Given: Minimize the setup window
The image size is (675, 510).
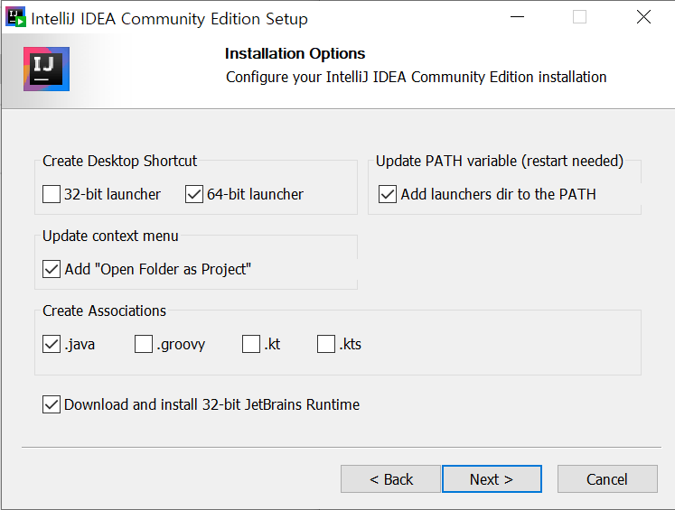Looking at the screenshot, I should pos(517,17).
